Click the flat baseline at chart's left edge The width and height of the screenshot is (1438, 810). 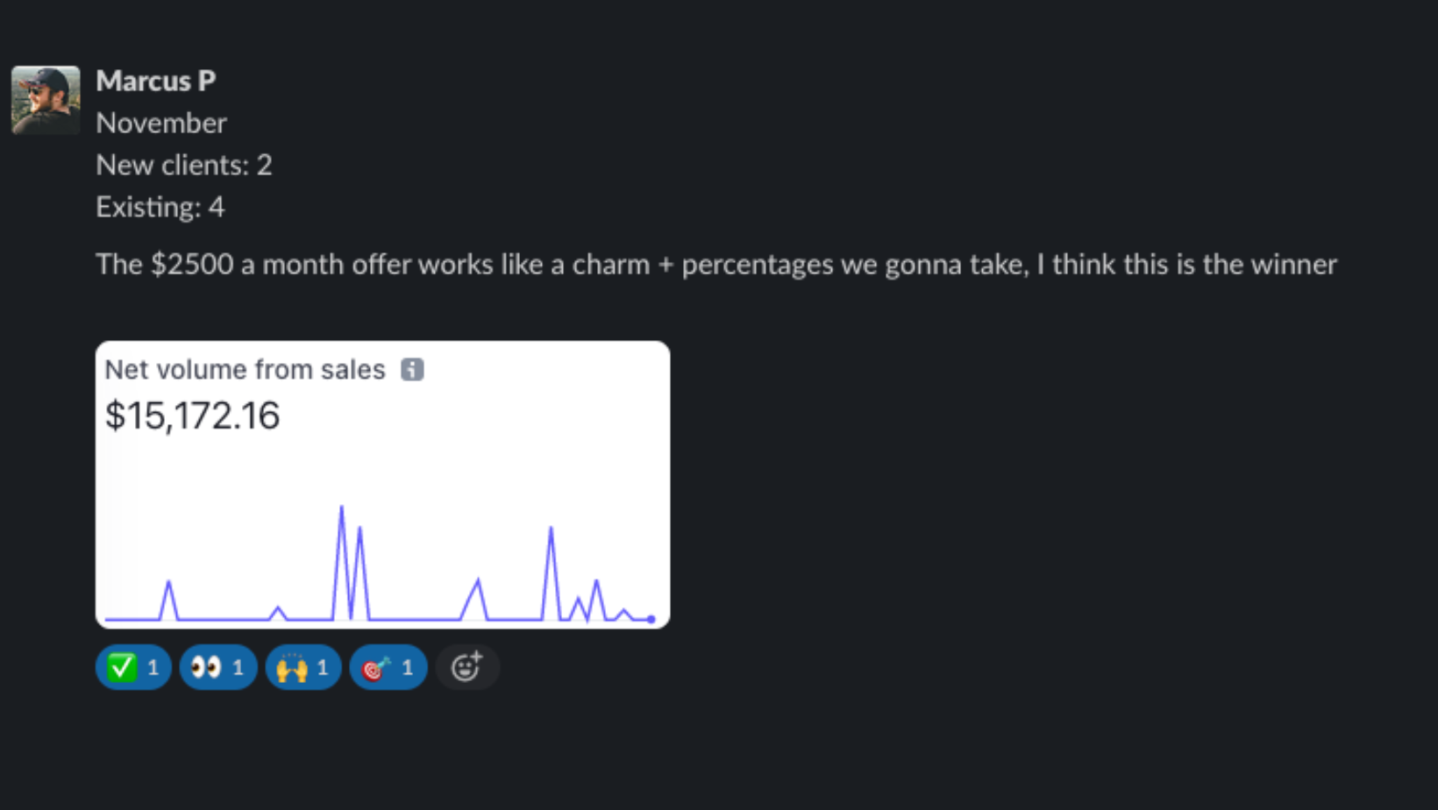(123, 619)
